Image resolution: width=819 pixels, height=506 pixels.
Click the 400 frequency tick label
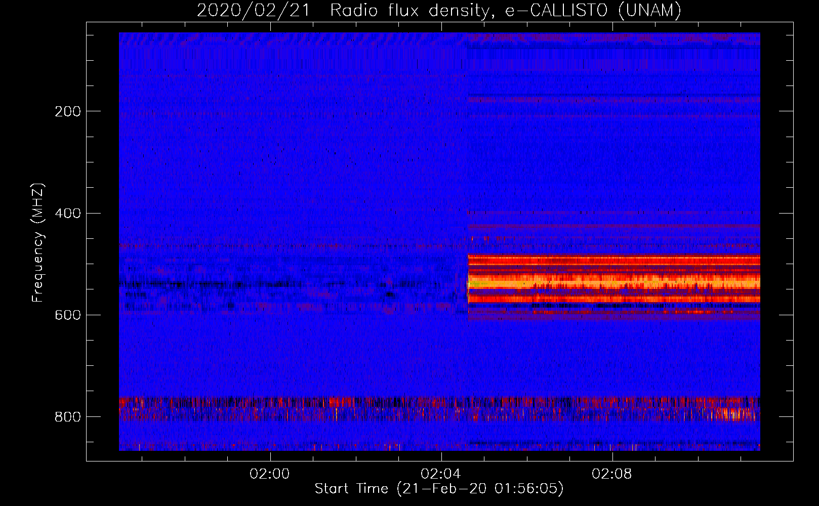68,214
